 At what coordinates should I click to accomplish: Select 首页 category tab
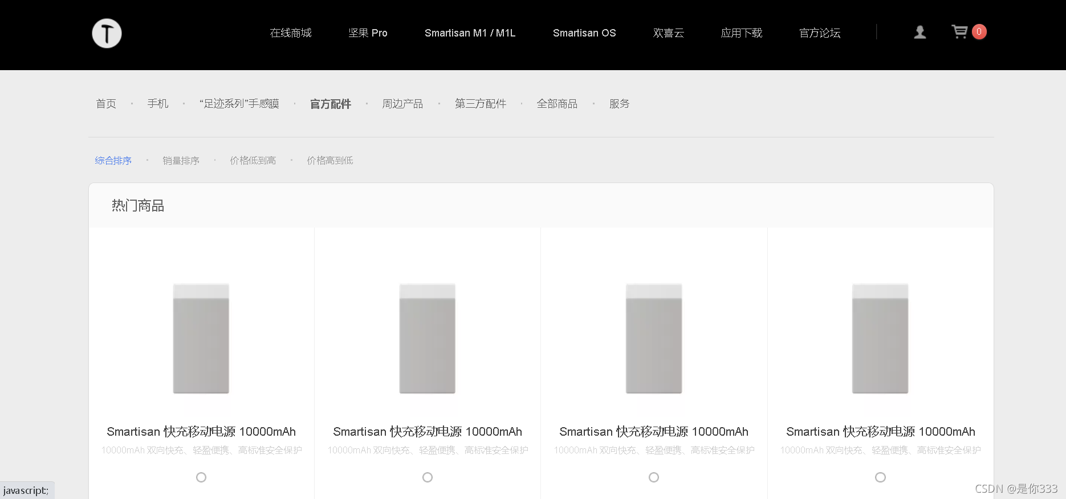pyautogui.click(x=106, y=104)
